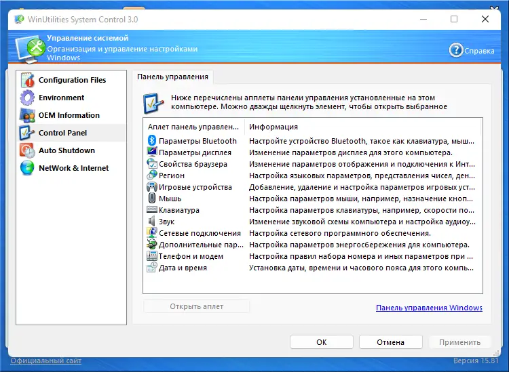Click the Регион globe icon

[152, 175]
